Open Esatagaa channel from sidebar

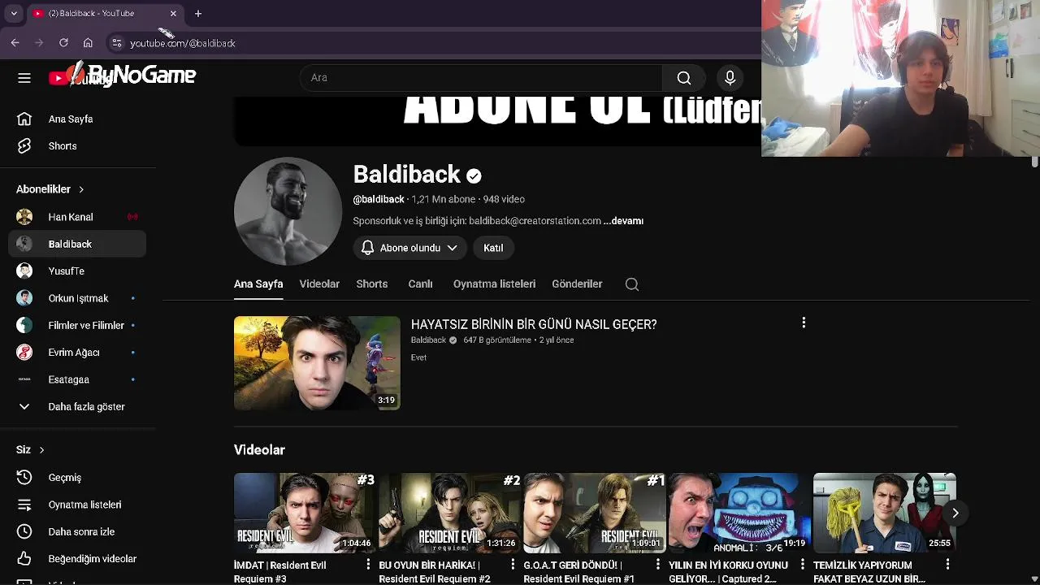pyautogui.click(x=78, y=379)
